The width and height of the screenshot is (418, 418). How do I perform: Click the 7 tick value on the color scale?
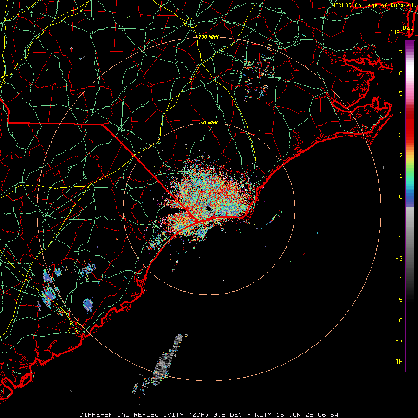[x=401, y=52]
